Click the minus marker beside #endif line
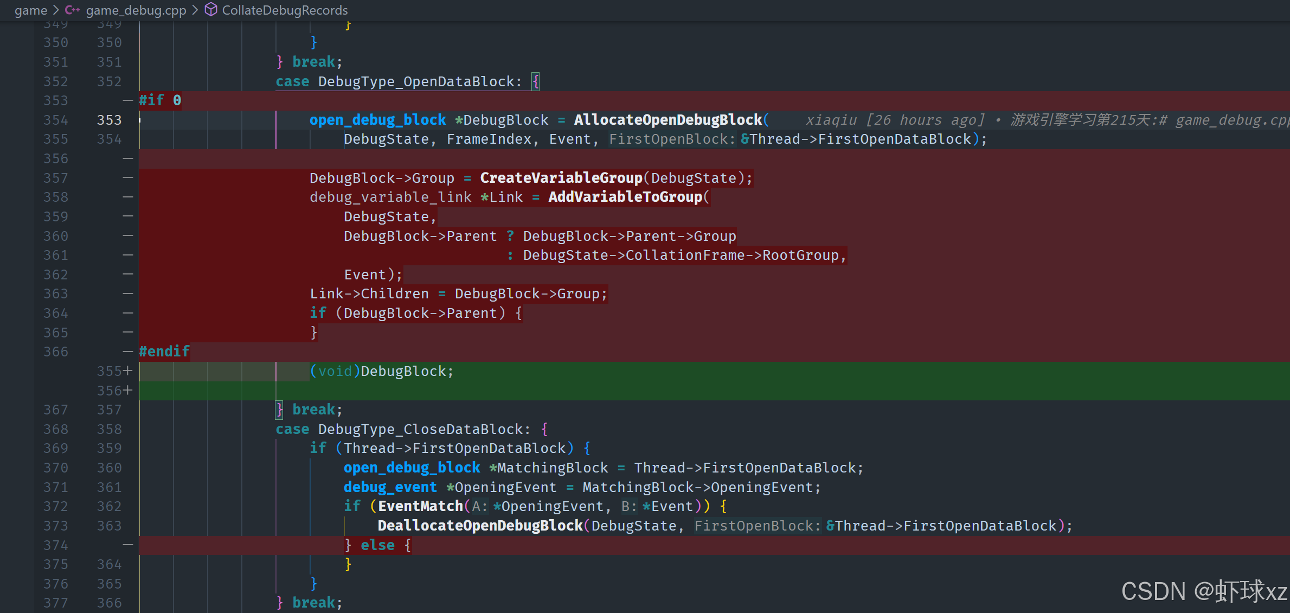 coord(128,352)
